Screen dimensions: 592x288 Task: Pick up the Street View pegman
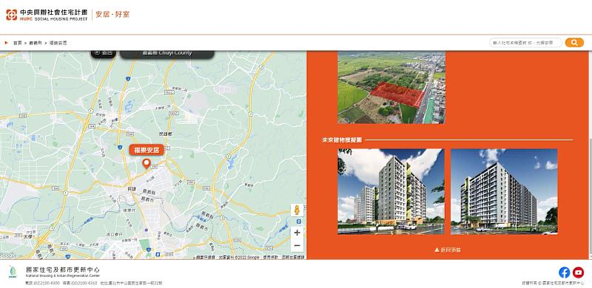click(x=297, y=210)
